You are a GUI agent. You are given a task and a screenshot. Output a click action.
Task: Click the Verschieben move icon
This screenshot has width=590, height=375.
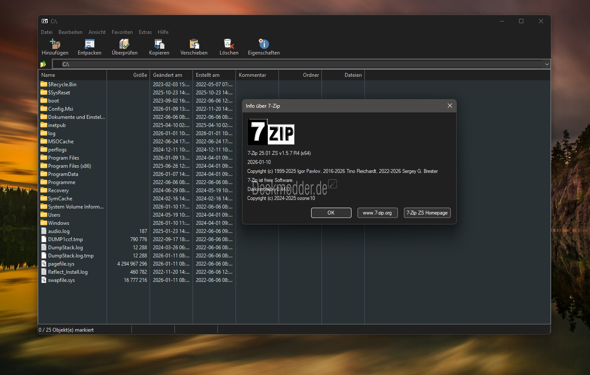click(194, 44)
